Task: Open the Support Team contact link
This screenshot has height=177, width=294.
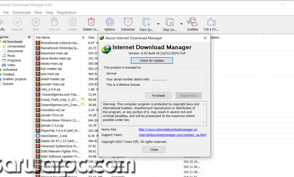Action: pyautogui.click(x=173, y=135)
